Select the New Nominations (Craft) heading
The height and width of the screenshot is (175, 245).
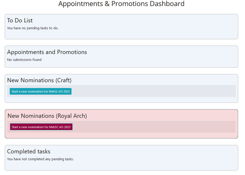39,80
